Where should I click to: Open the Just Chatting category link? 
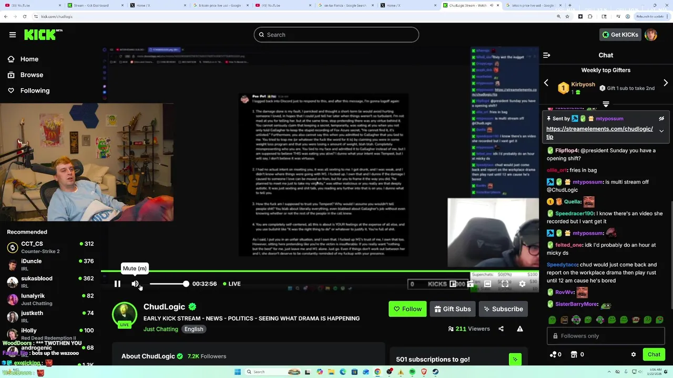click(x=160, y=329)
